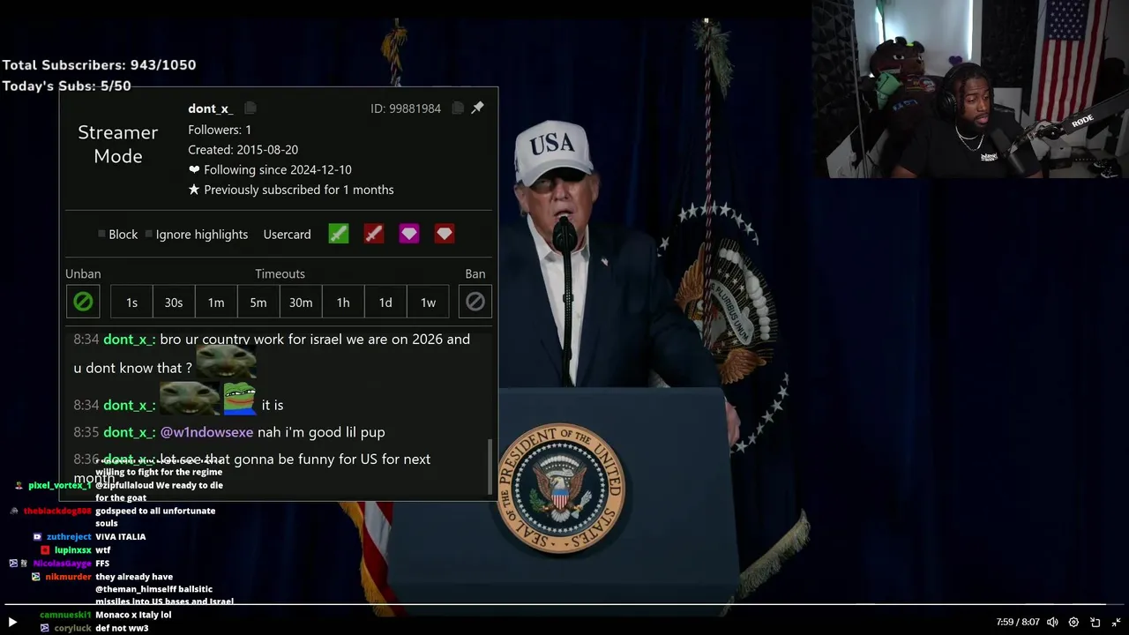This screenshot has width=1129, height=635.
Task: Click the Pepe emote in the 8:34 message
Action: click(239, 399)
